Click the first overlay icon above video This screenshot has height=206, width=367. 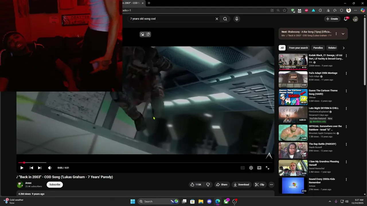click(x=142, y=34)
